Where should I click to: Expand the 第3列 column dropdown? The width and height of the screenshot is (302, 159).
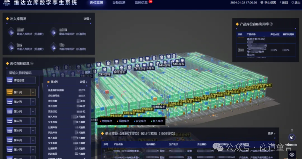(x=33, y=111)
